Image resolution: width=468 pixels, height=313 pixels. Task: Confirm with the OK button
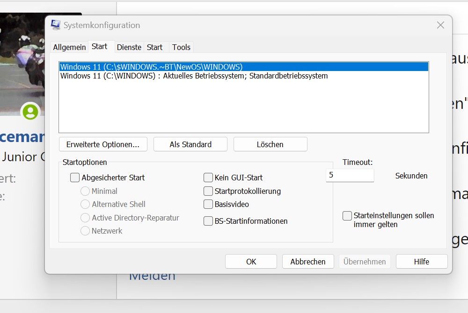(x=251, y=262)
